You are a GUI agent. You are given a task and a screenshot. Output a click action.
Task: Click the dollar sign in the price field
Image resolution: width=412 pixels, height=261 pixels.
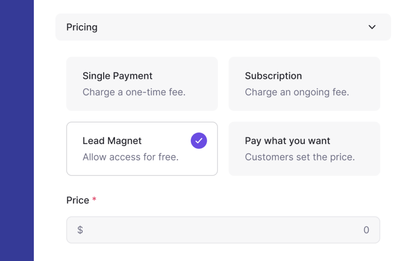pos(80,230)
